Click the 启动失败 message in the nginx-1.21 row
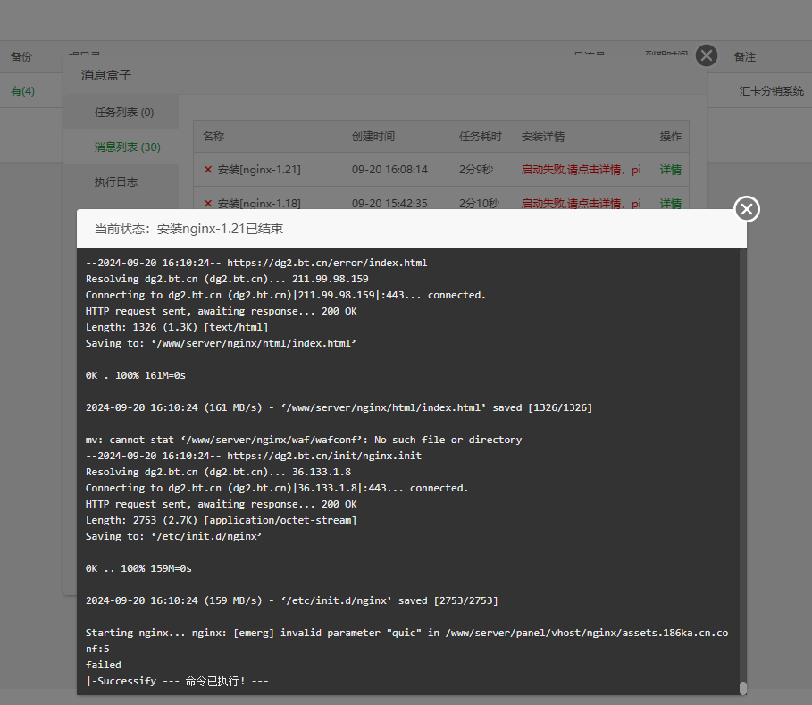The height and width of the screenshot is (705, 812). click(x=580, y=170)
